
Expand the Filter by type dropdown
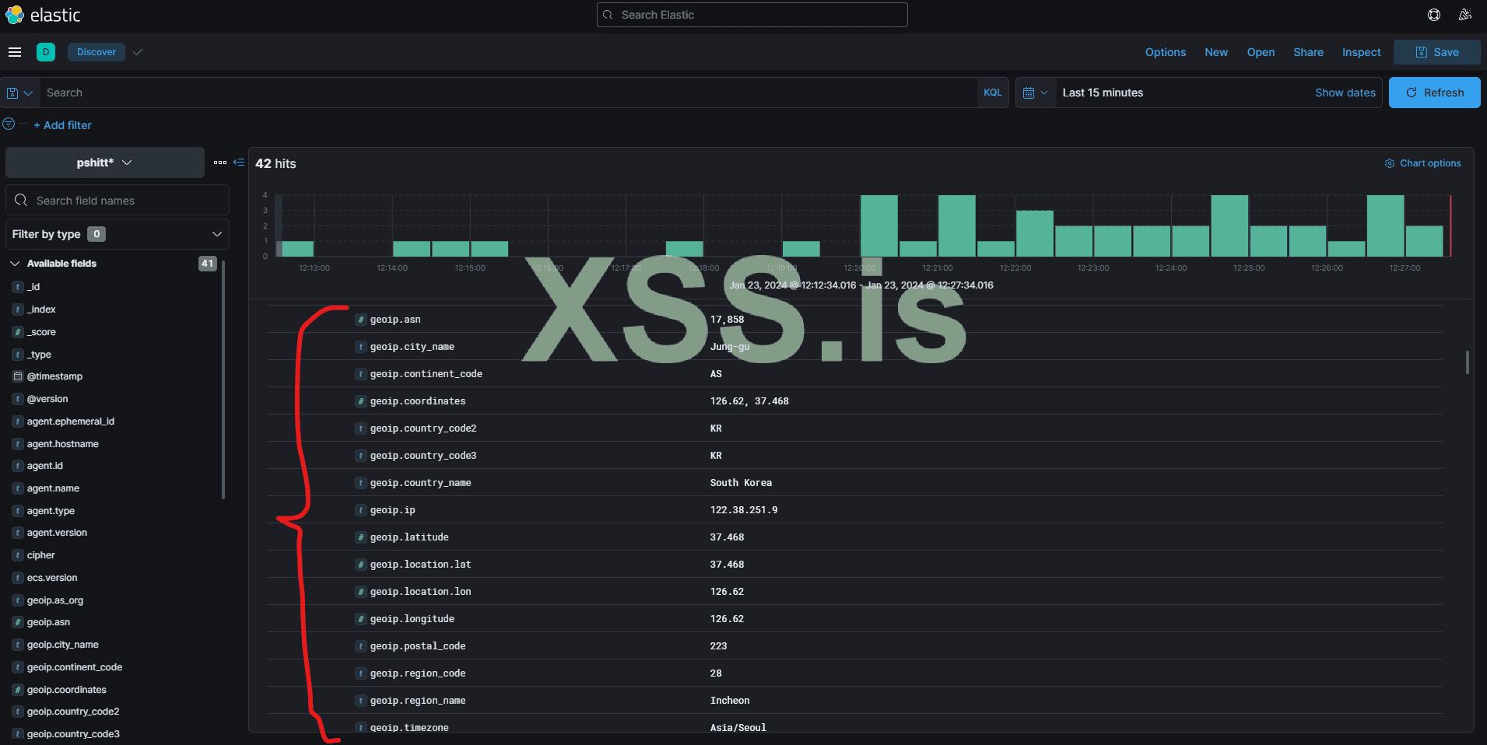click(117, 234)
